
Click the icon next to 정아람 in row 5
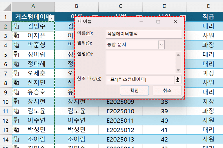point(16,55)
